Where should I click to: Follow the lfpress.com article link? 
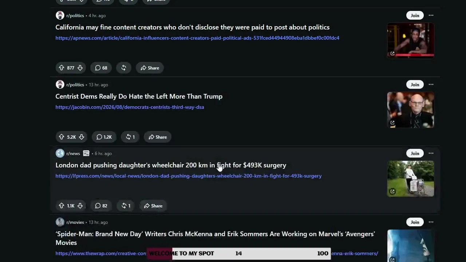point(188,176)
